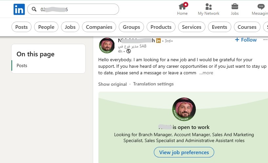The height and width of the screenshot is (163, 268).
Task: Filter results by Posts
Action: click(22, 27)
